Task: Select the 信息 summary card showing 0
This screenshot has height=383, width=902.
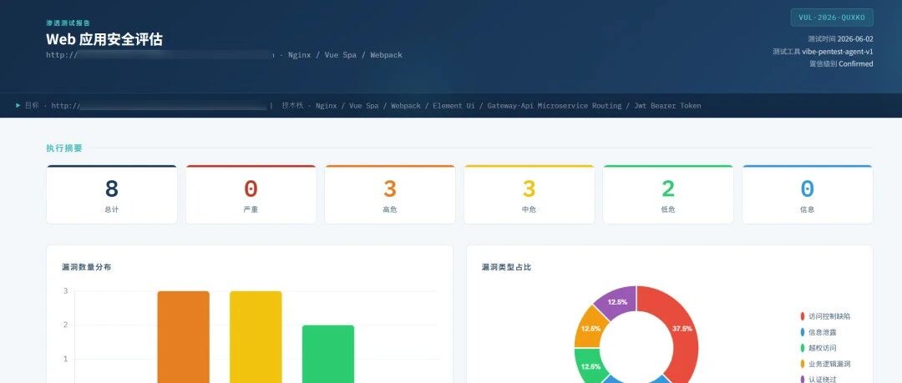Action: coord(808,194)
